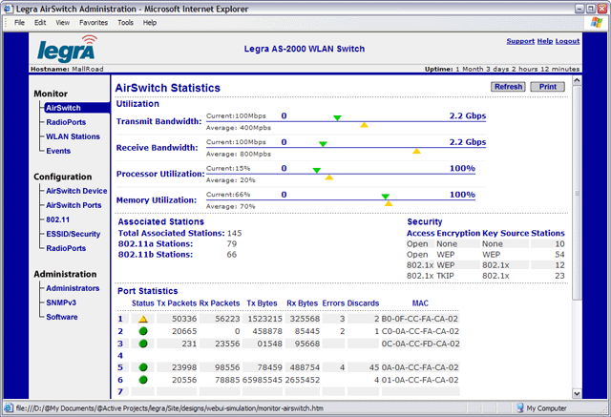Click the page icon in status bar
Screen dimensions: 611x417
[x=9, y=408]
